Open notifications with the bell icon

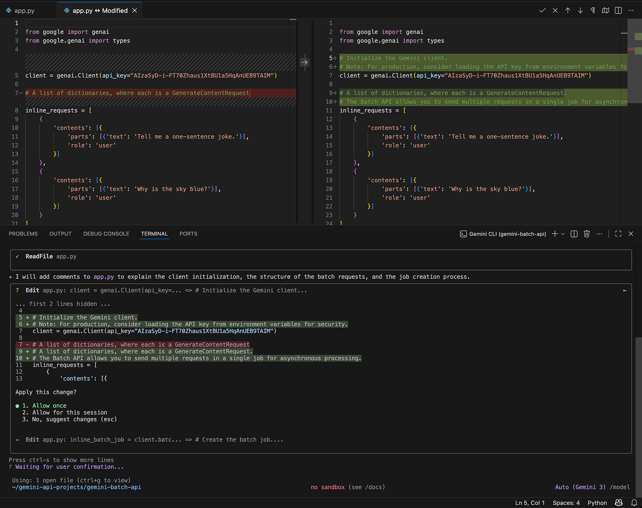pos(634,503)
